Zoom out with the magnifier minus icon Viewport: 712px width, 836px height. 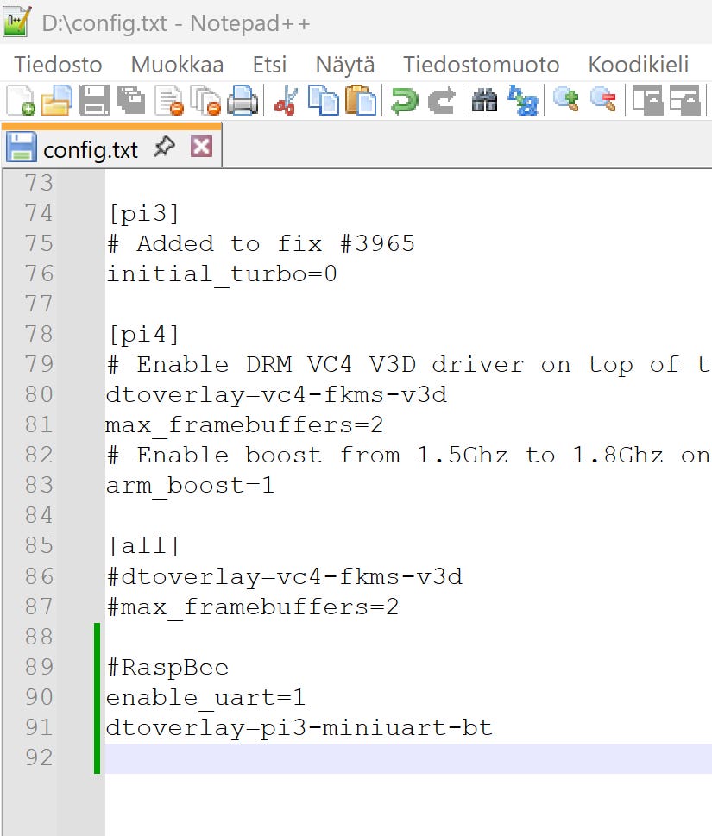pos(602,100)
